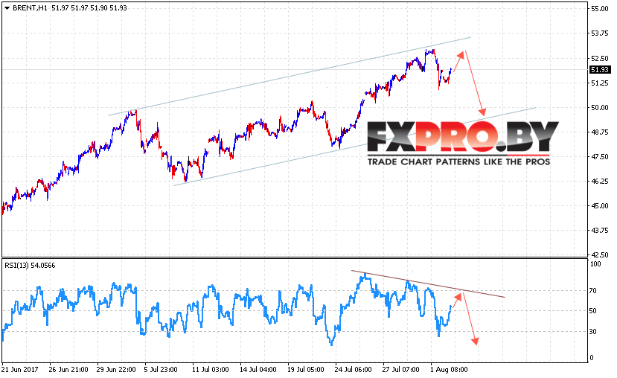The image size is (617, 378).
Task: Click the 46.25 price axis label
Action: tap(600, 182)
